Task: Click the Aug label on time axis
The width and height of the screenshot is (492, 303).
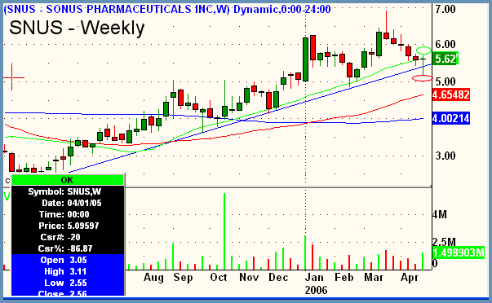Action: (x=153, y=278)
